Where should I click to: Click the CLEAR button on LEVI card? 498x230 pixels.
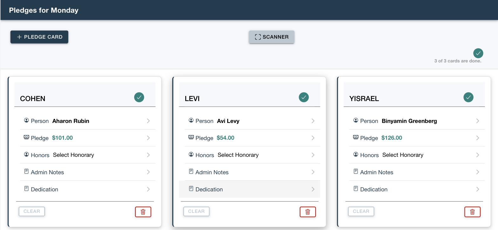click(196, 212)
